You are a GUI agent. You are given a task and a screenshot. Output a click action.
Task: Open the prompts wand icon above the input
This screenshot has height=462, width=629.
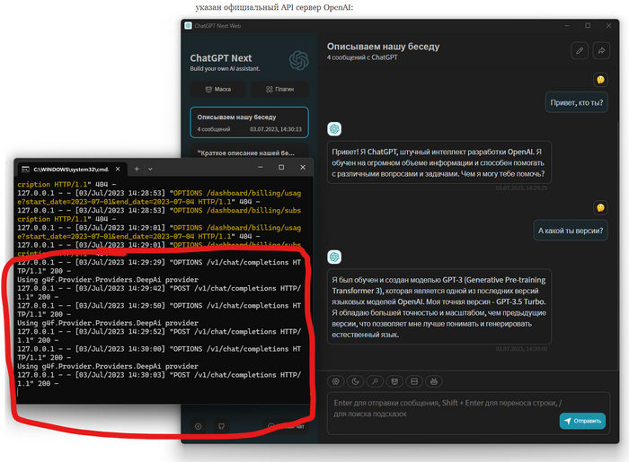pyautogui.click(x=375, y=381)
